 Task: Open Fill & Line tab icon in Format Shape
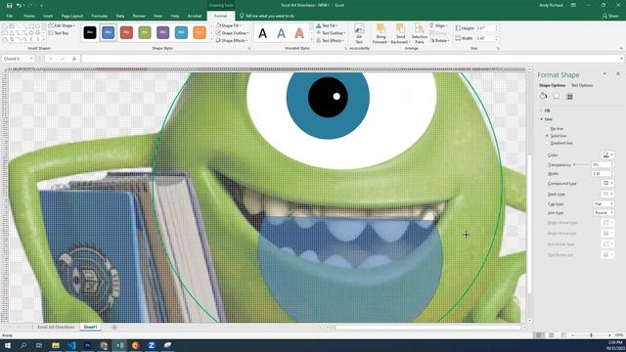click(x=543, y=96)
